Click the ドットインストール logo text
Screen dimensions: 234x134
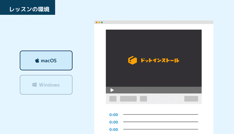click(160, 60)
